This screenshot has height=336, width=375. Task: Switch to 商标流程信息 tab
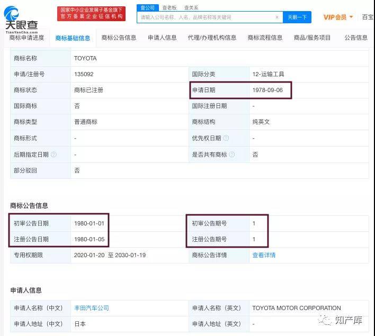(x=265, y=38)
